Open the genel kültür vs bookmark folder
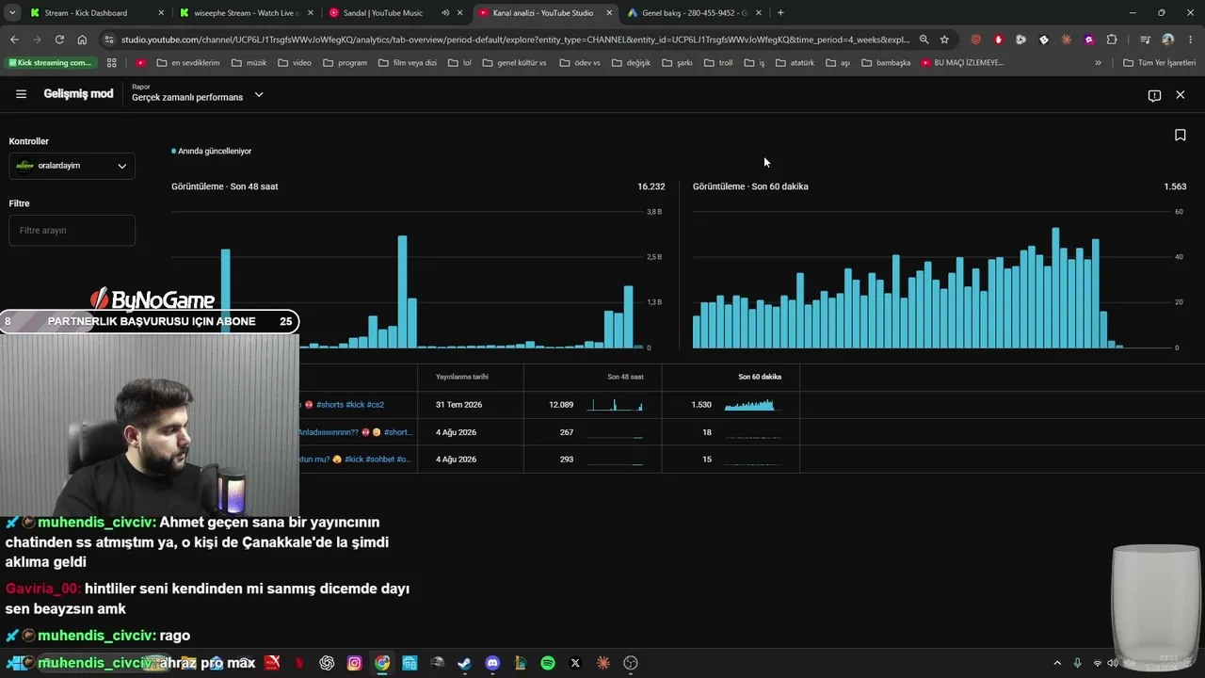Viewport: 1205px width, 678px height. click(x=514, y=63)
